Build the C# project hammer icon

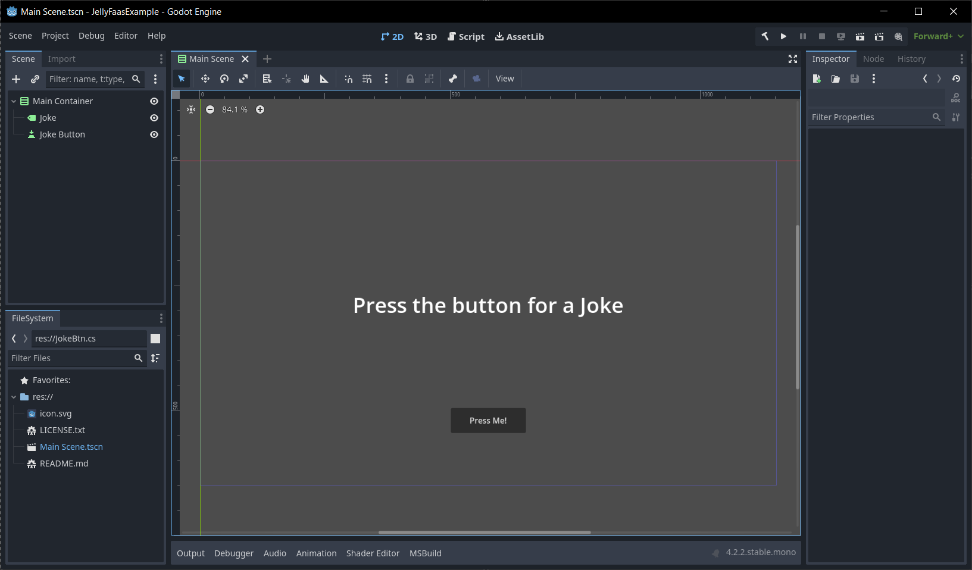click(765, 36)
